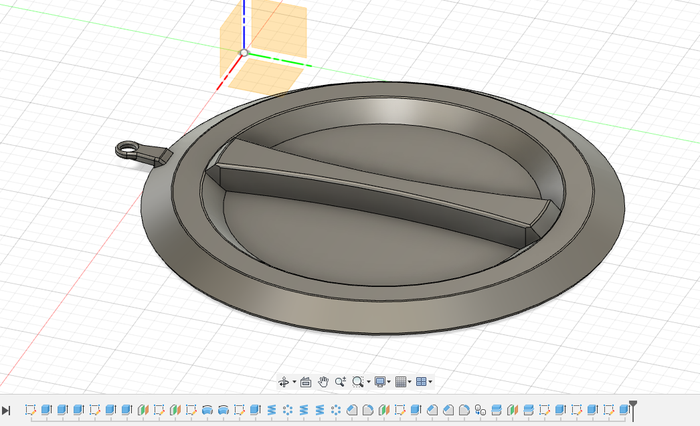This screenshot has width=700, height=426.
Task: Select the first construction plane in timeline
Action: coord(143,410)
